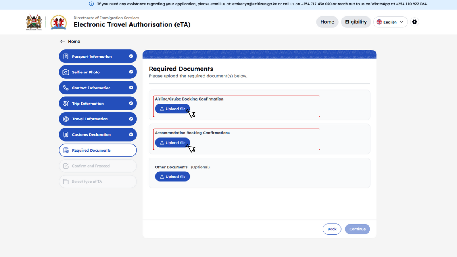457x257 pixels.
Task: Click the airplane icon on Trip Information
Action: point(66,104)
